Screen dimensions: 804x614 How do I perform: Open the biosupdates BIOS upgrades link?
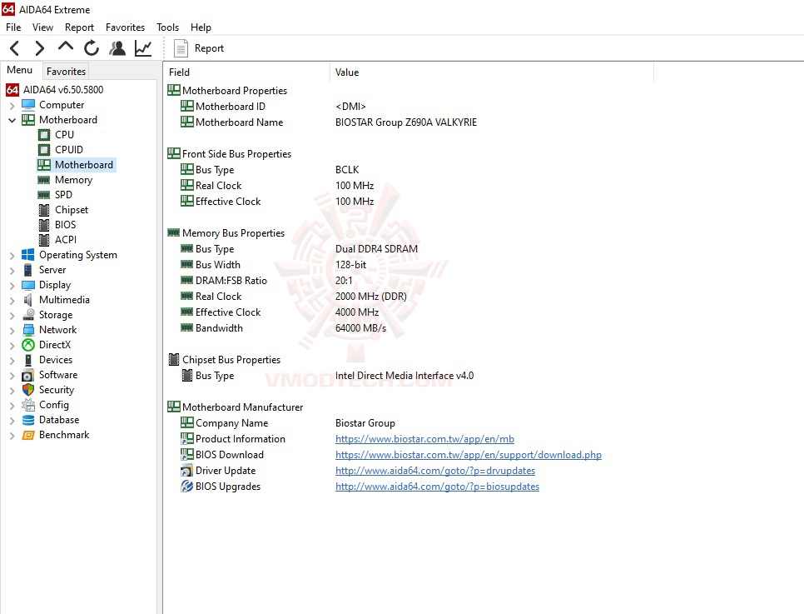(x=437, y=487)
